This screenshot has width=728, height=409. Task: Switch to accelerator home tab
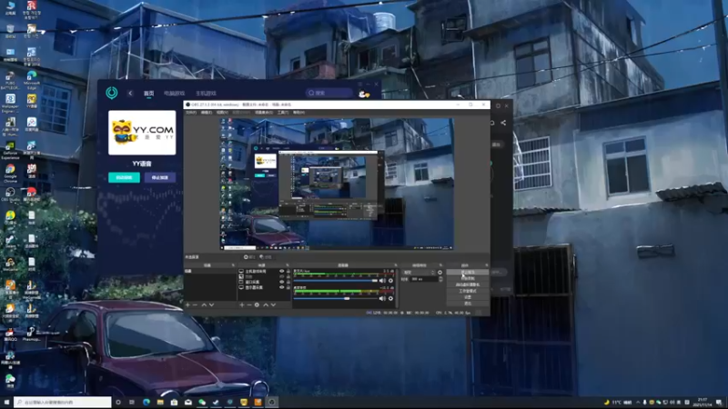pos(148,94)
